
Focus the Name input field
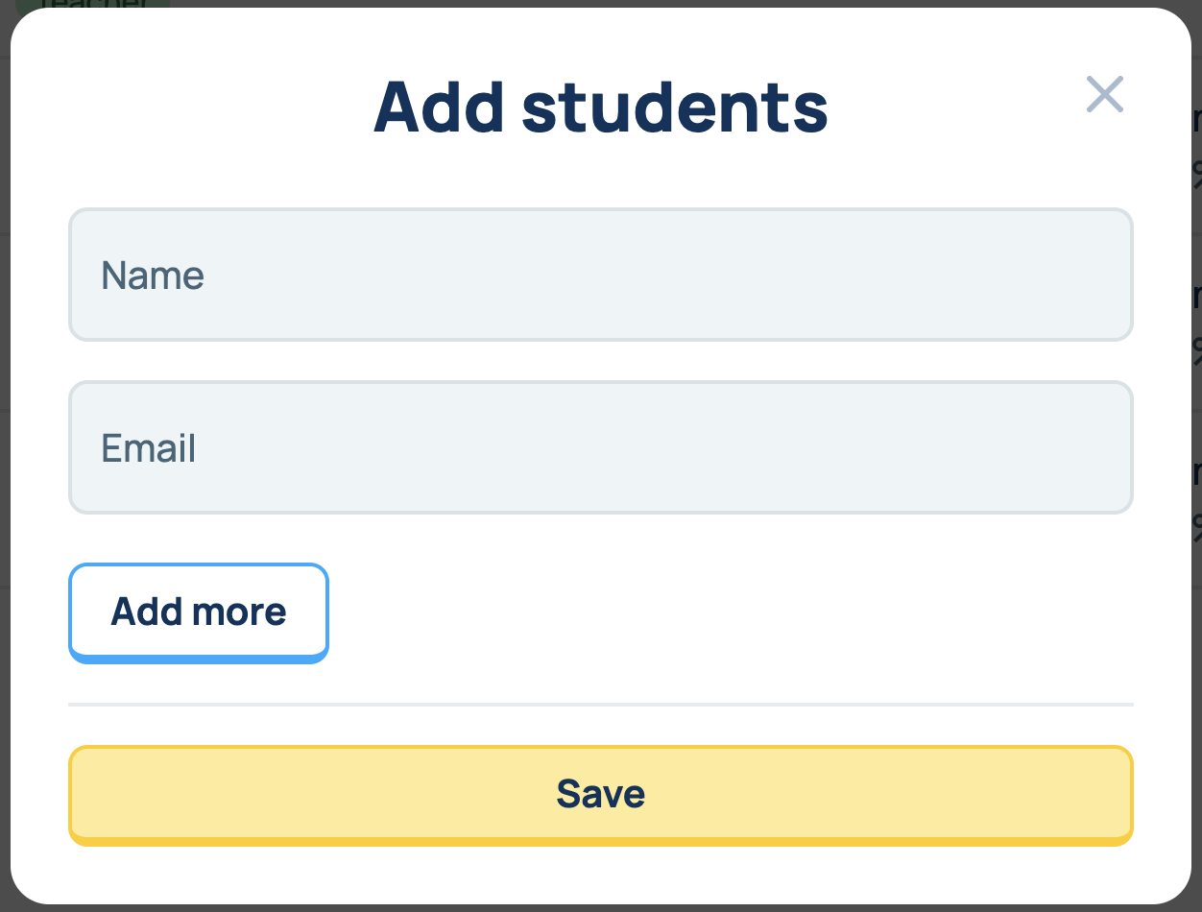[x=600, y=275]
